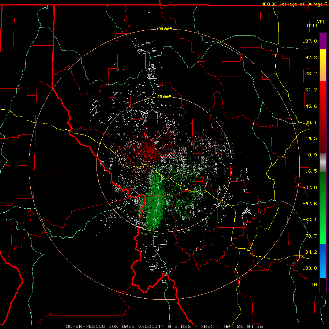
Task: Click the 92.3 velocity scale value
Action: [x=311, y=57]
